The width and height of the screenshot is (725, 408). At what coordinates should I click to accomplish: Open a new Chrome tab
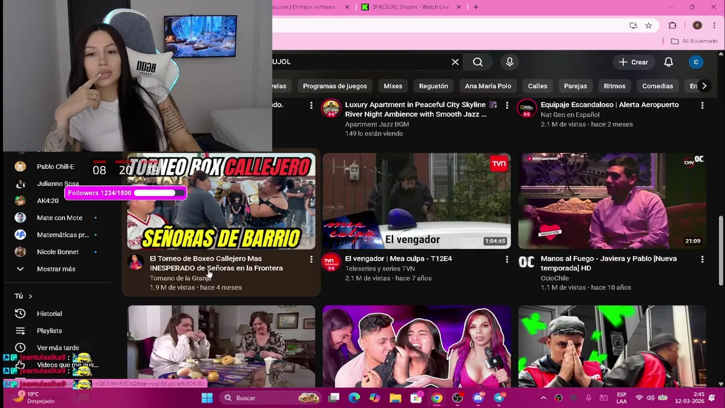tap(476, 7)
